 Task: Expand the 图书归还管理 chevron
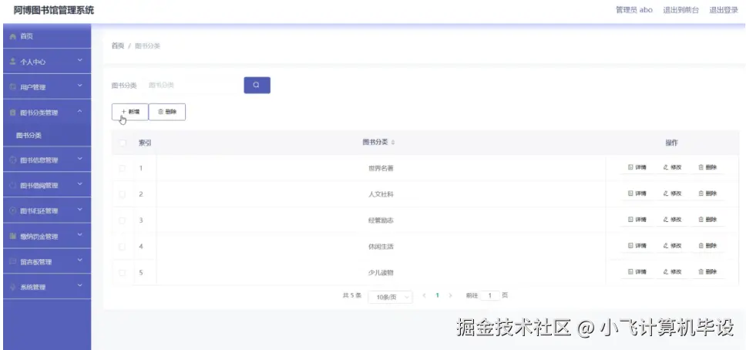click(80, 210)
